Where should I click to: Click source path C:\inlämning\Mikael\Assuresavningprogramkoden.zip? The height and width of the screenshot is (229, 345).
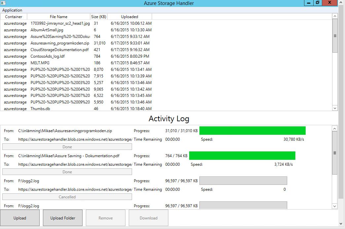point(65,130)
